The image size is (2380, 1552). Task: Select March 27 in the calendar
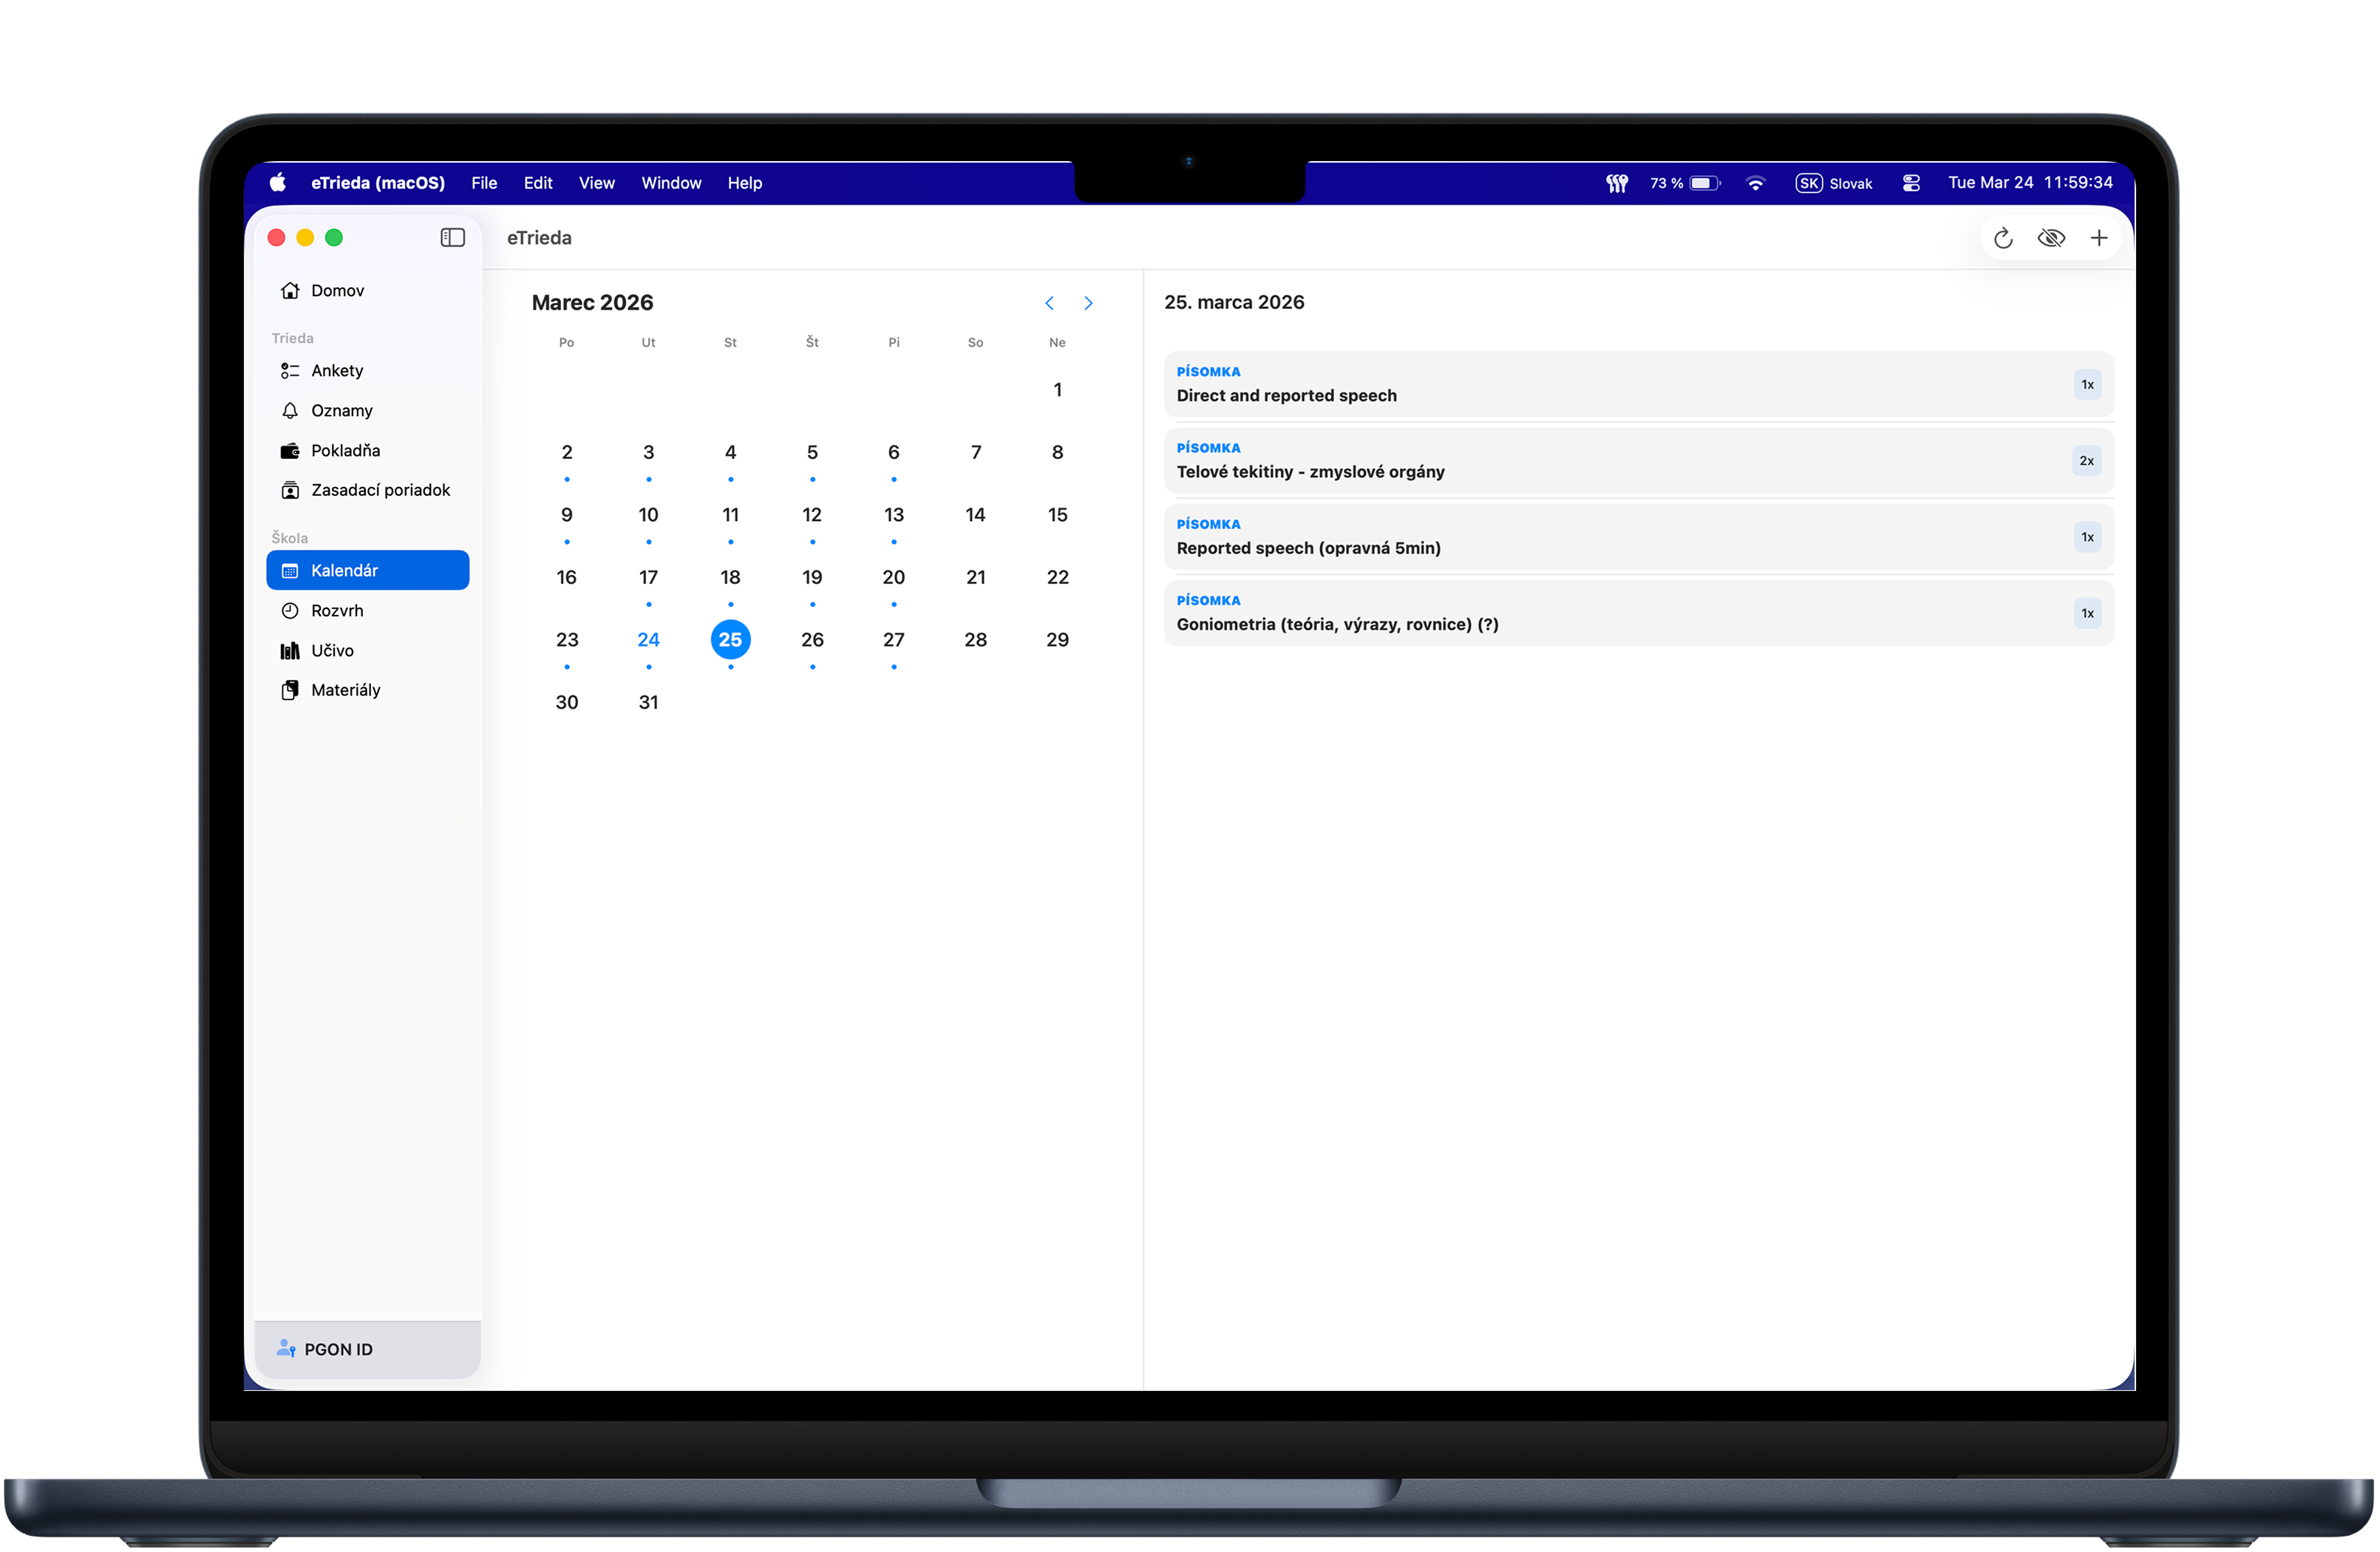(894, 640)
